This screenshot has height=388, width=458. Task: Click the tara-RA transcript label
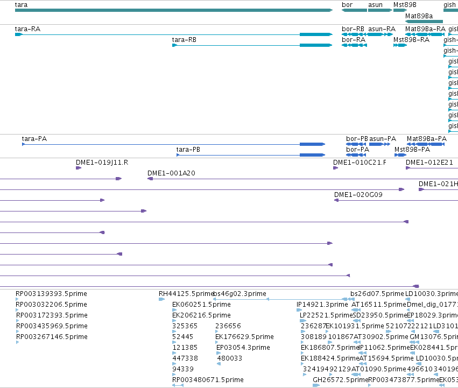(x=28, y=29)
